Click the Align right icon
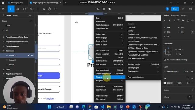Image resolution: width=195 pixels, height=110 pixels. tap(174, 20)
